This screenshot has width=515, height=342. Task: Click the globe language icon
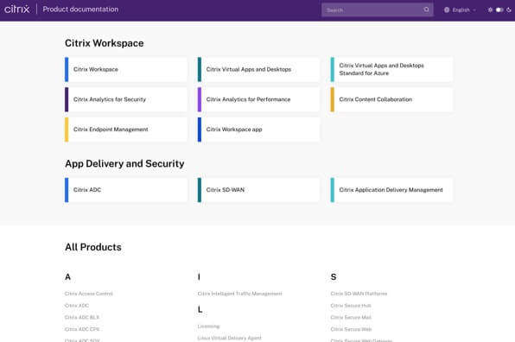point(447,9)
